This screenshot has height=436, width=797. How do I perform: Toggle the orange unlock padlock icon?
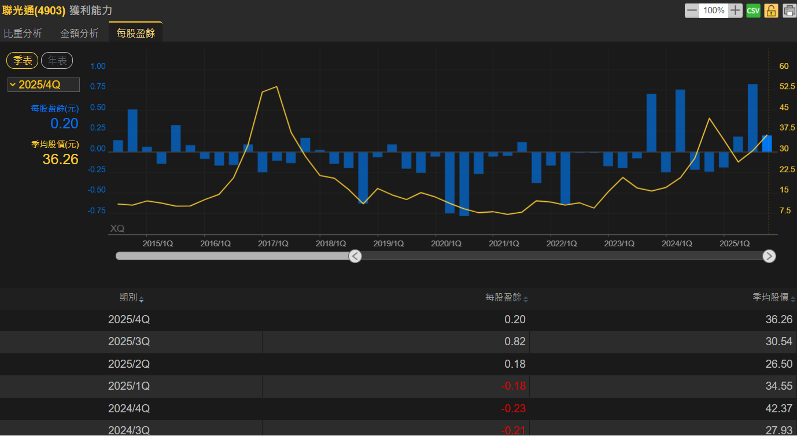coord(771,10)
